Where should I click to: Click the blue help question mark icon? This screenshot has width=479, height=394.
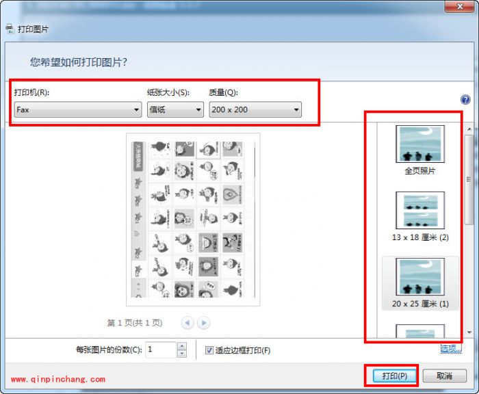(465, 100)
